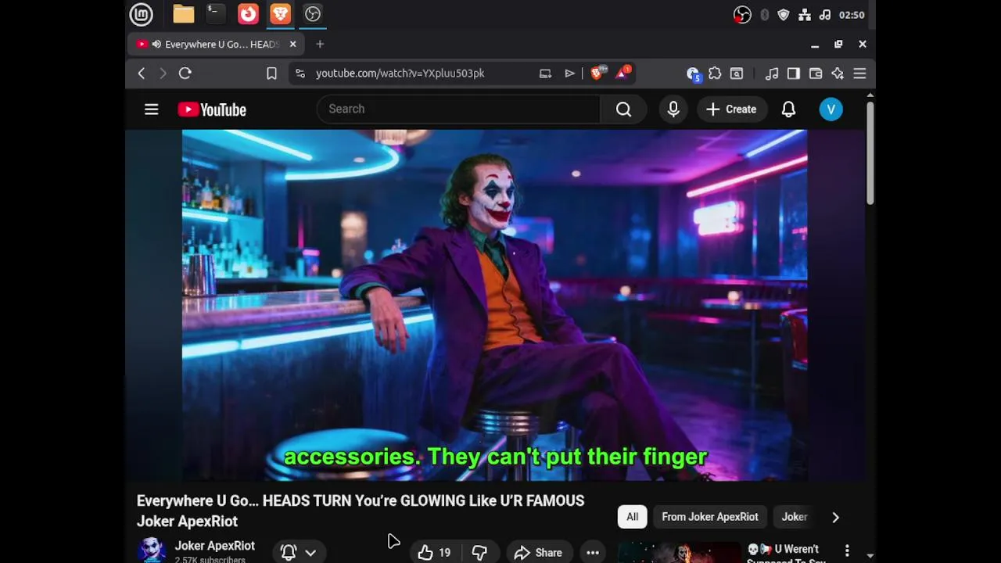1001x563 pixels.
Task: Open site settings icon in address bar
Action: coord(300,74)
